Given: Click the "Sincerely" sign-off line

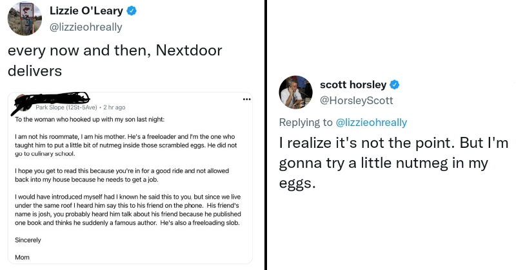Looking at the screenshot, I should (28, 240).
